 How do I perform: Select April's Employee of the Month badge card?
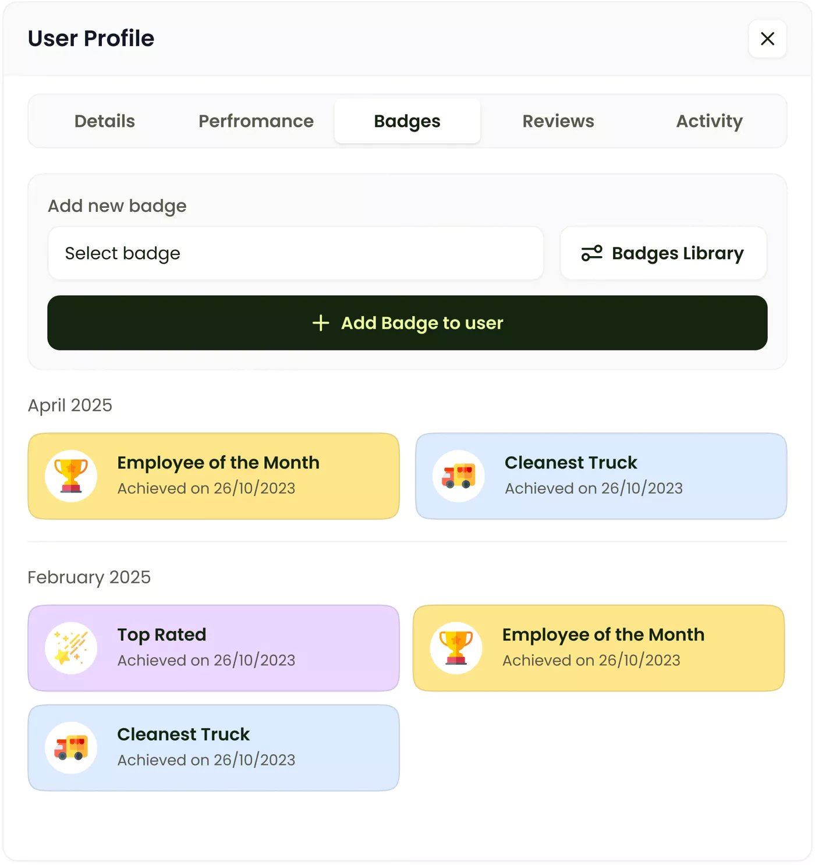pyautogui.click(x=214, y=476)
